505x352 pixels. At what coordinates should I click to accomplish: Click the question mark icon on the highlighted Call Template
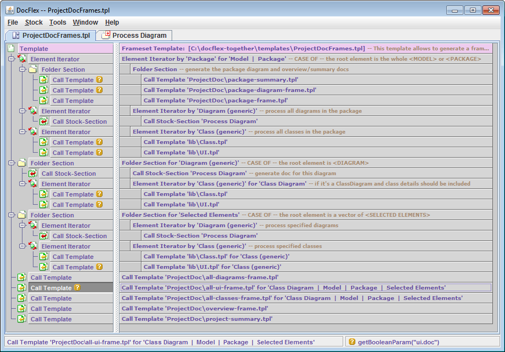point(77,287)
